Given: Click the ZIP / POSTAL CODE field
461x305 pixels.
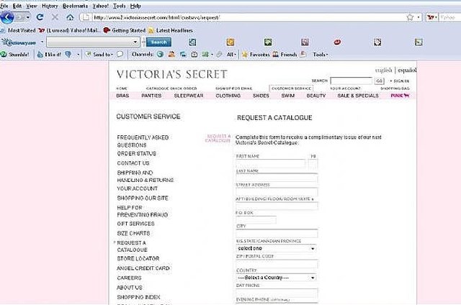Looking at the screenshot, I should pyautogui.click(x=277, y=263).
